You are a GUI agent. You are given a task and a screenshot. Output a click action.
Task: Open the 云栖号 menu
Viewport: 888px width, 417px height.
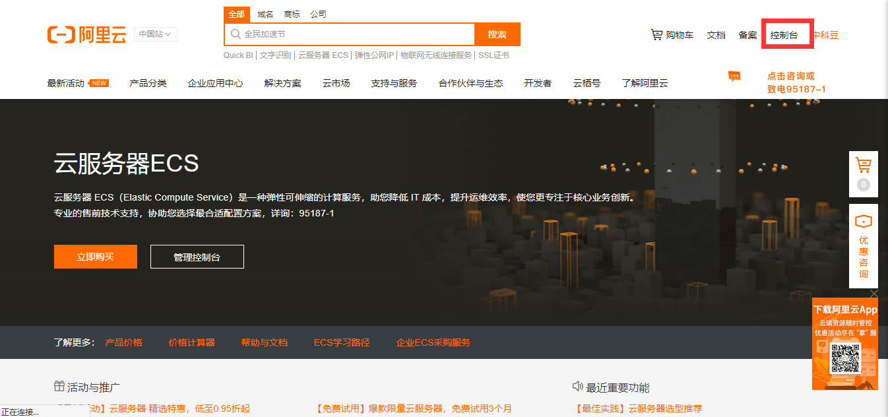(x=587, y=83)
